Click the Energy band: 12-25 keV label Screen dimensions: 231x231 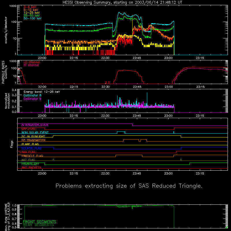[x=42, y=92]
